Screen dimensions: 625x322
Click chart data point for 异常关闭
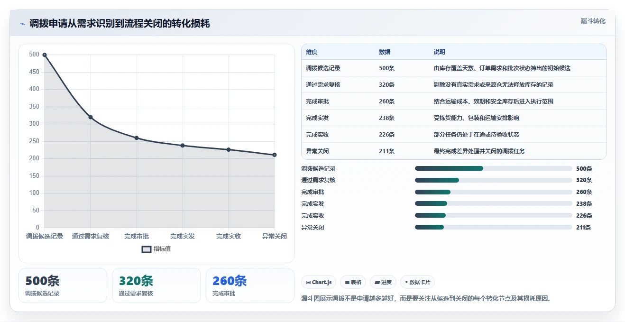pyautogui.click(x=275, y=155)
